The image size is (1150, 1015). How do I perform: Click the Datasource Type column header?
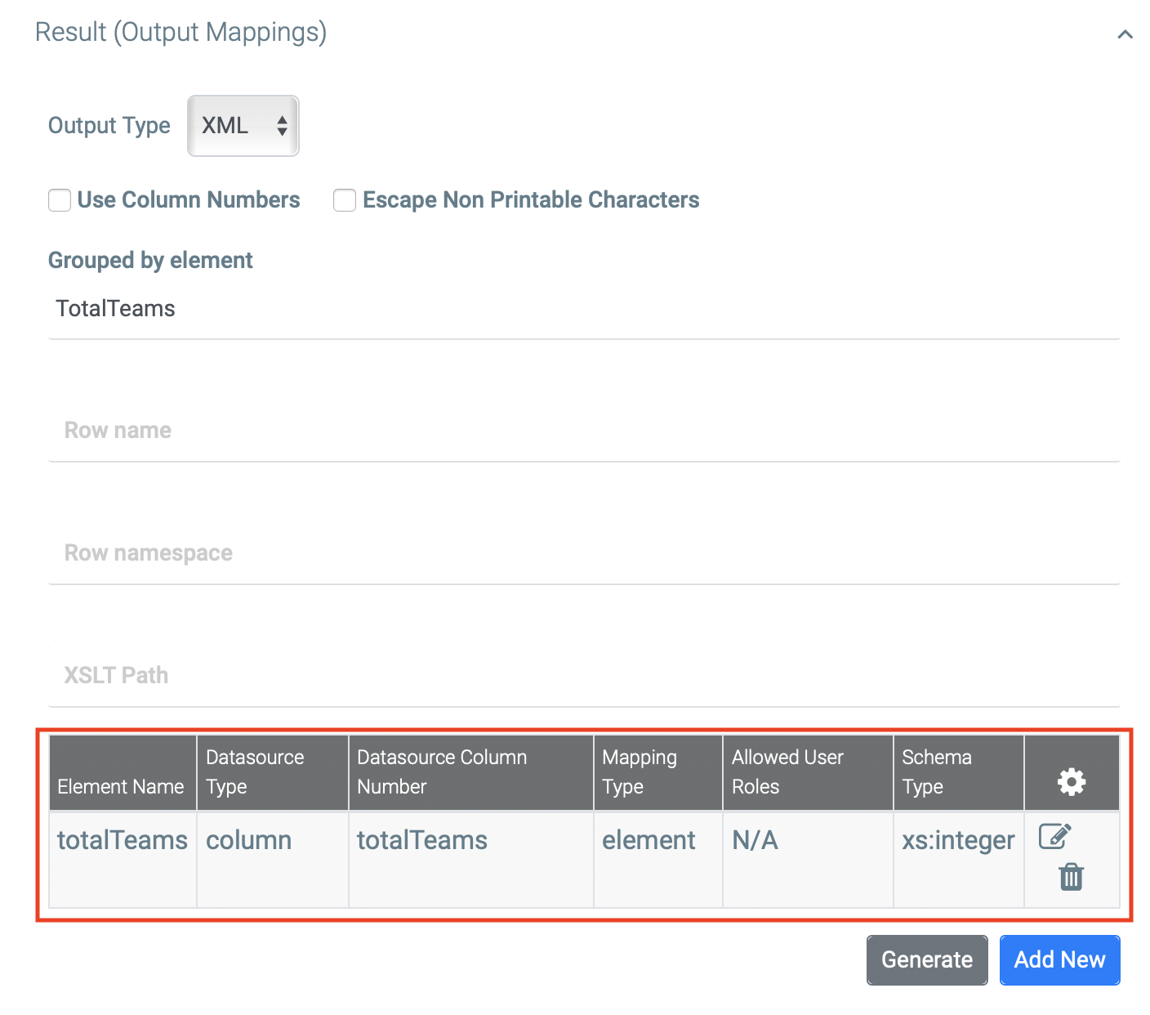click(273, 773)
